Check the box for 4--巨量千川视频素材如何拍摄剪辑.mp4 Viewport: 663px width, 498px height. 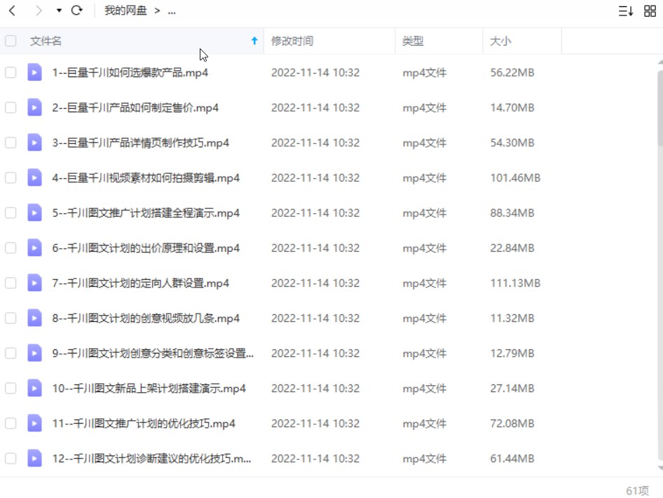click(11, 177)
